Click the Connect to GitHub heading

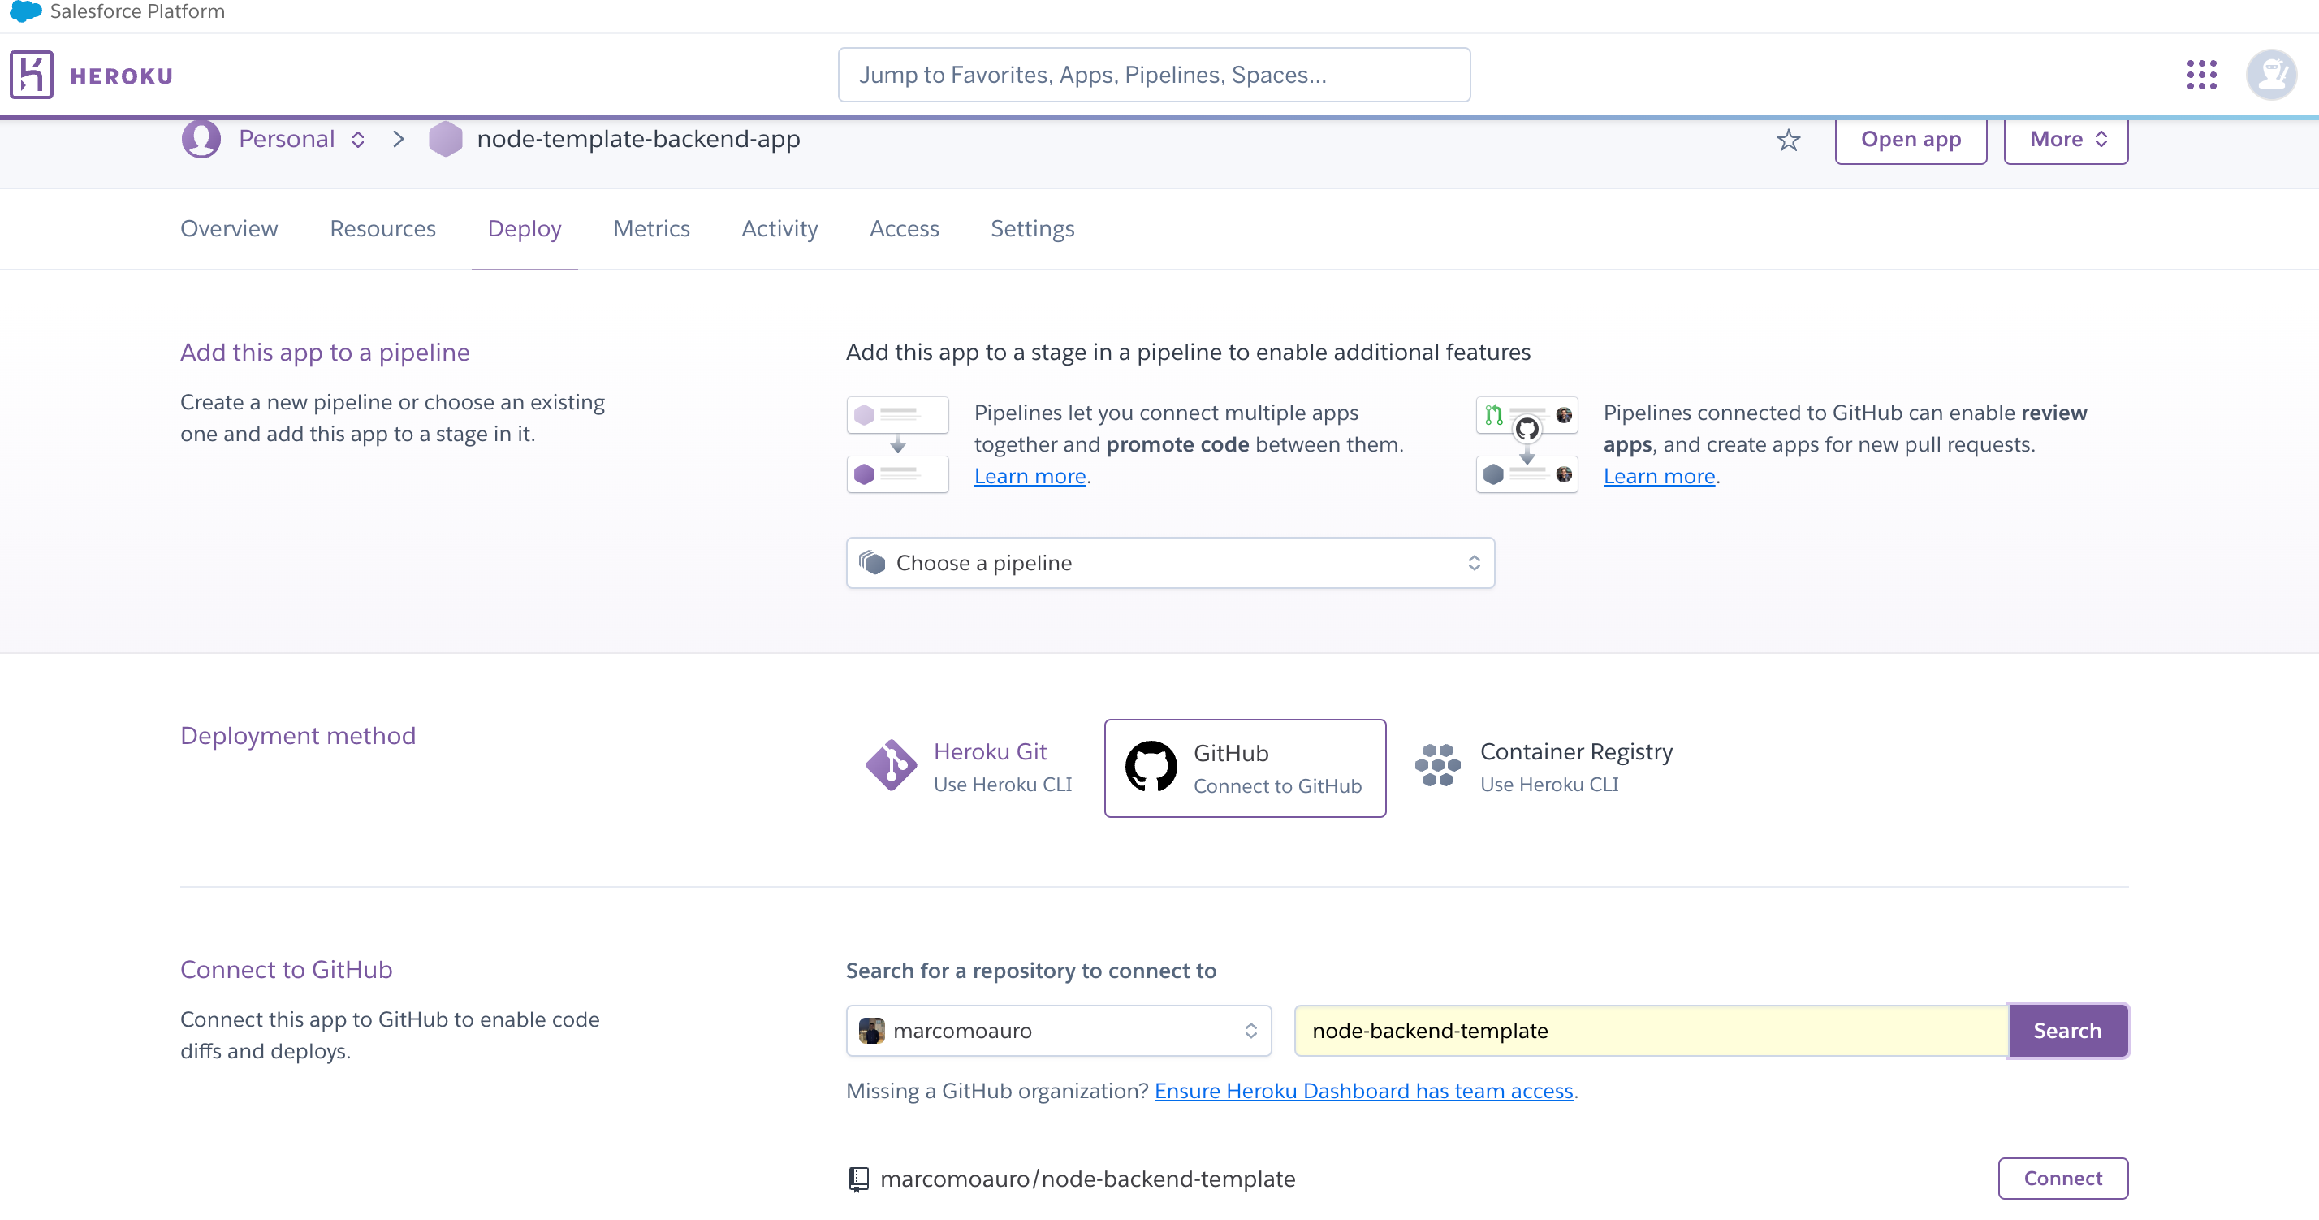(287, 971)
